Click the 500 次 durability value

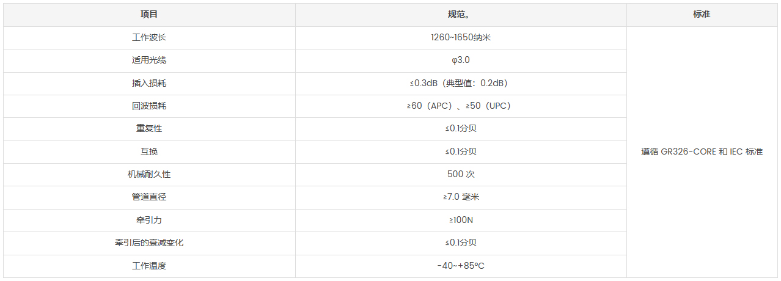point(461,174)
